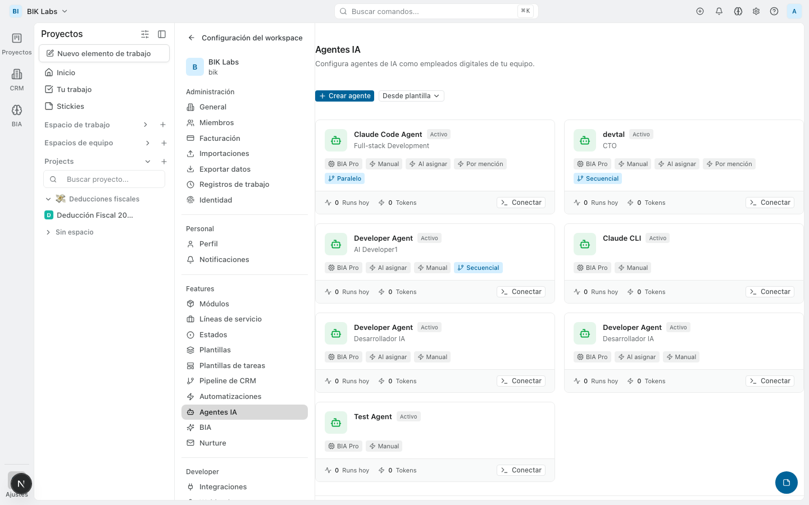The height and width of the screenshot is (505, 809).
Task: Click Conectar on the Test Agent card
Action: [x=521, y=470]
